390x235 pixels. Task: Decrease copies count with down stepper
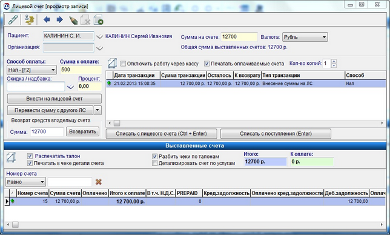334,65
